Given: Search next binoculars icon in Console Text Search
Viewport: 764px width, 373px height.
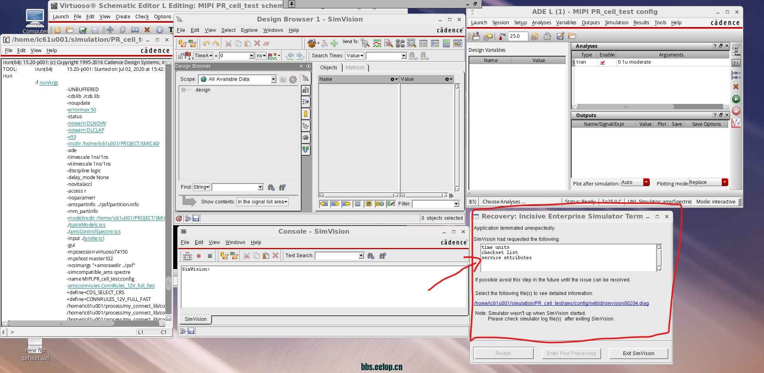Looking at the screenshot, I should (x=371, y=256).
